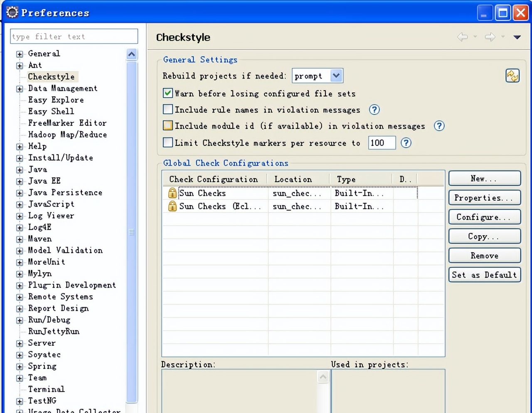The image size is (532, 413).
Task: Click the tree scrollbar up arrow
Action: (131, 54)
